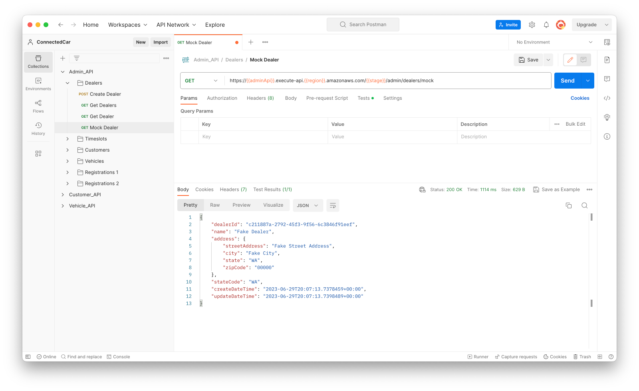Click the New button
Image resolution: width=639 pixels, height=391 pixels.
tap(141, 42)
